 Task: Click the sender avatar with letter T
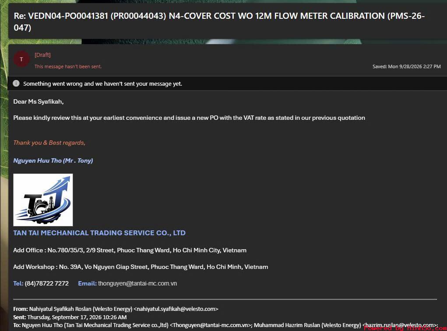(x=21, y=59)
